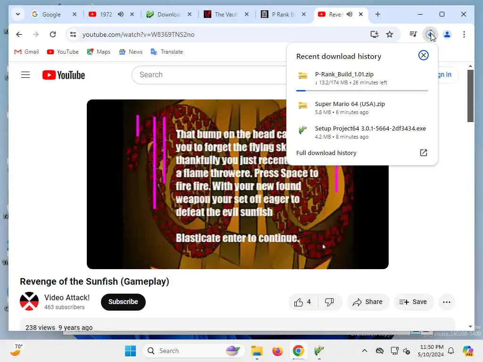Image resolution: width=483 pixels, height=362 pixels.
Task: Click the P-Rank download progress bar
Action: click(362, 91)
